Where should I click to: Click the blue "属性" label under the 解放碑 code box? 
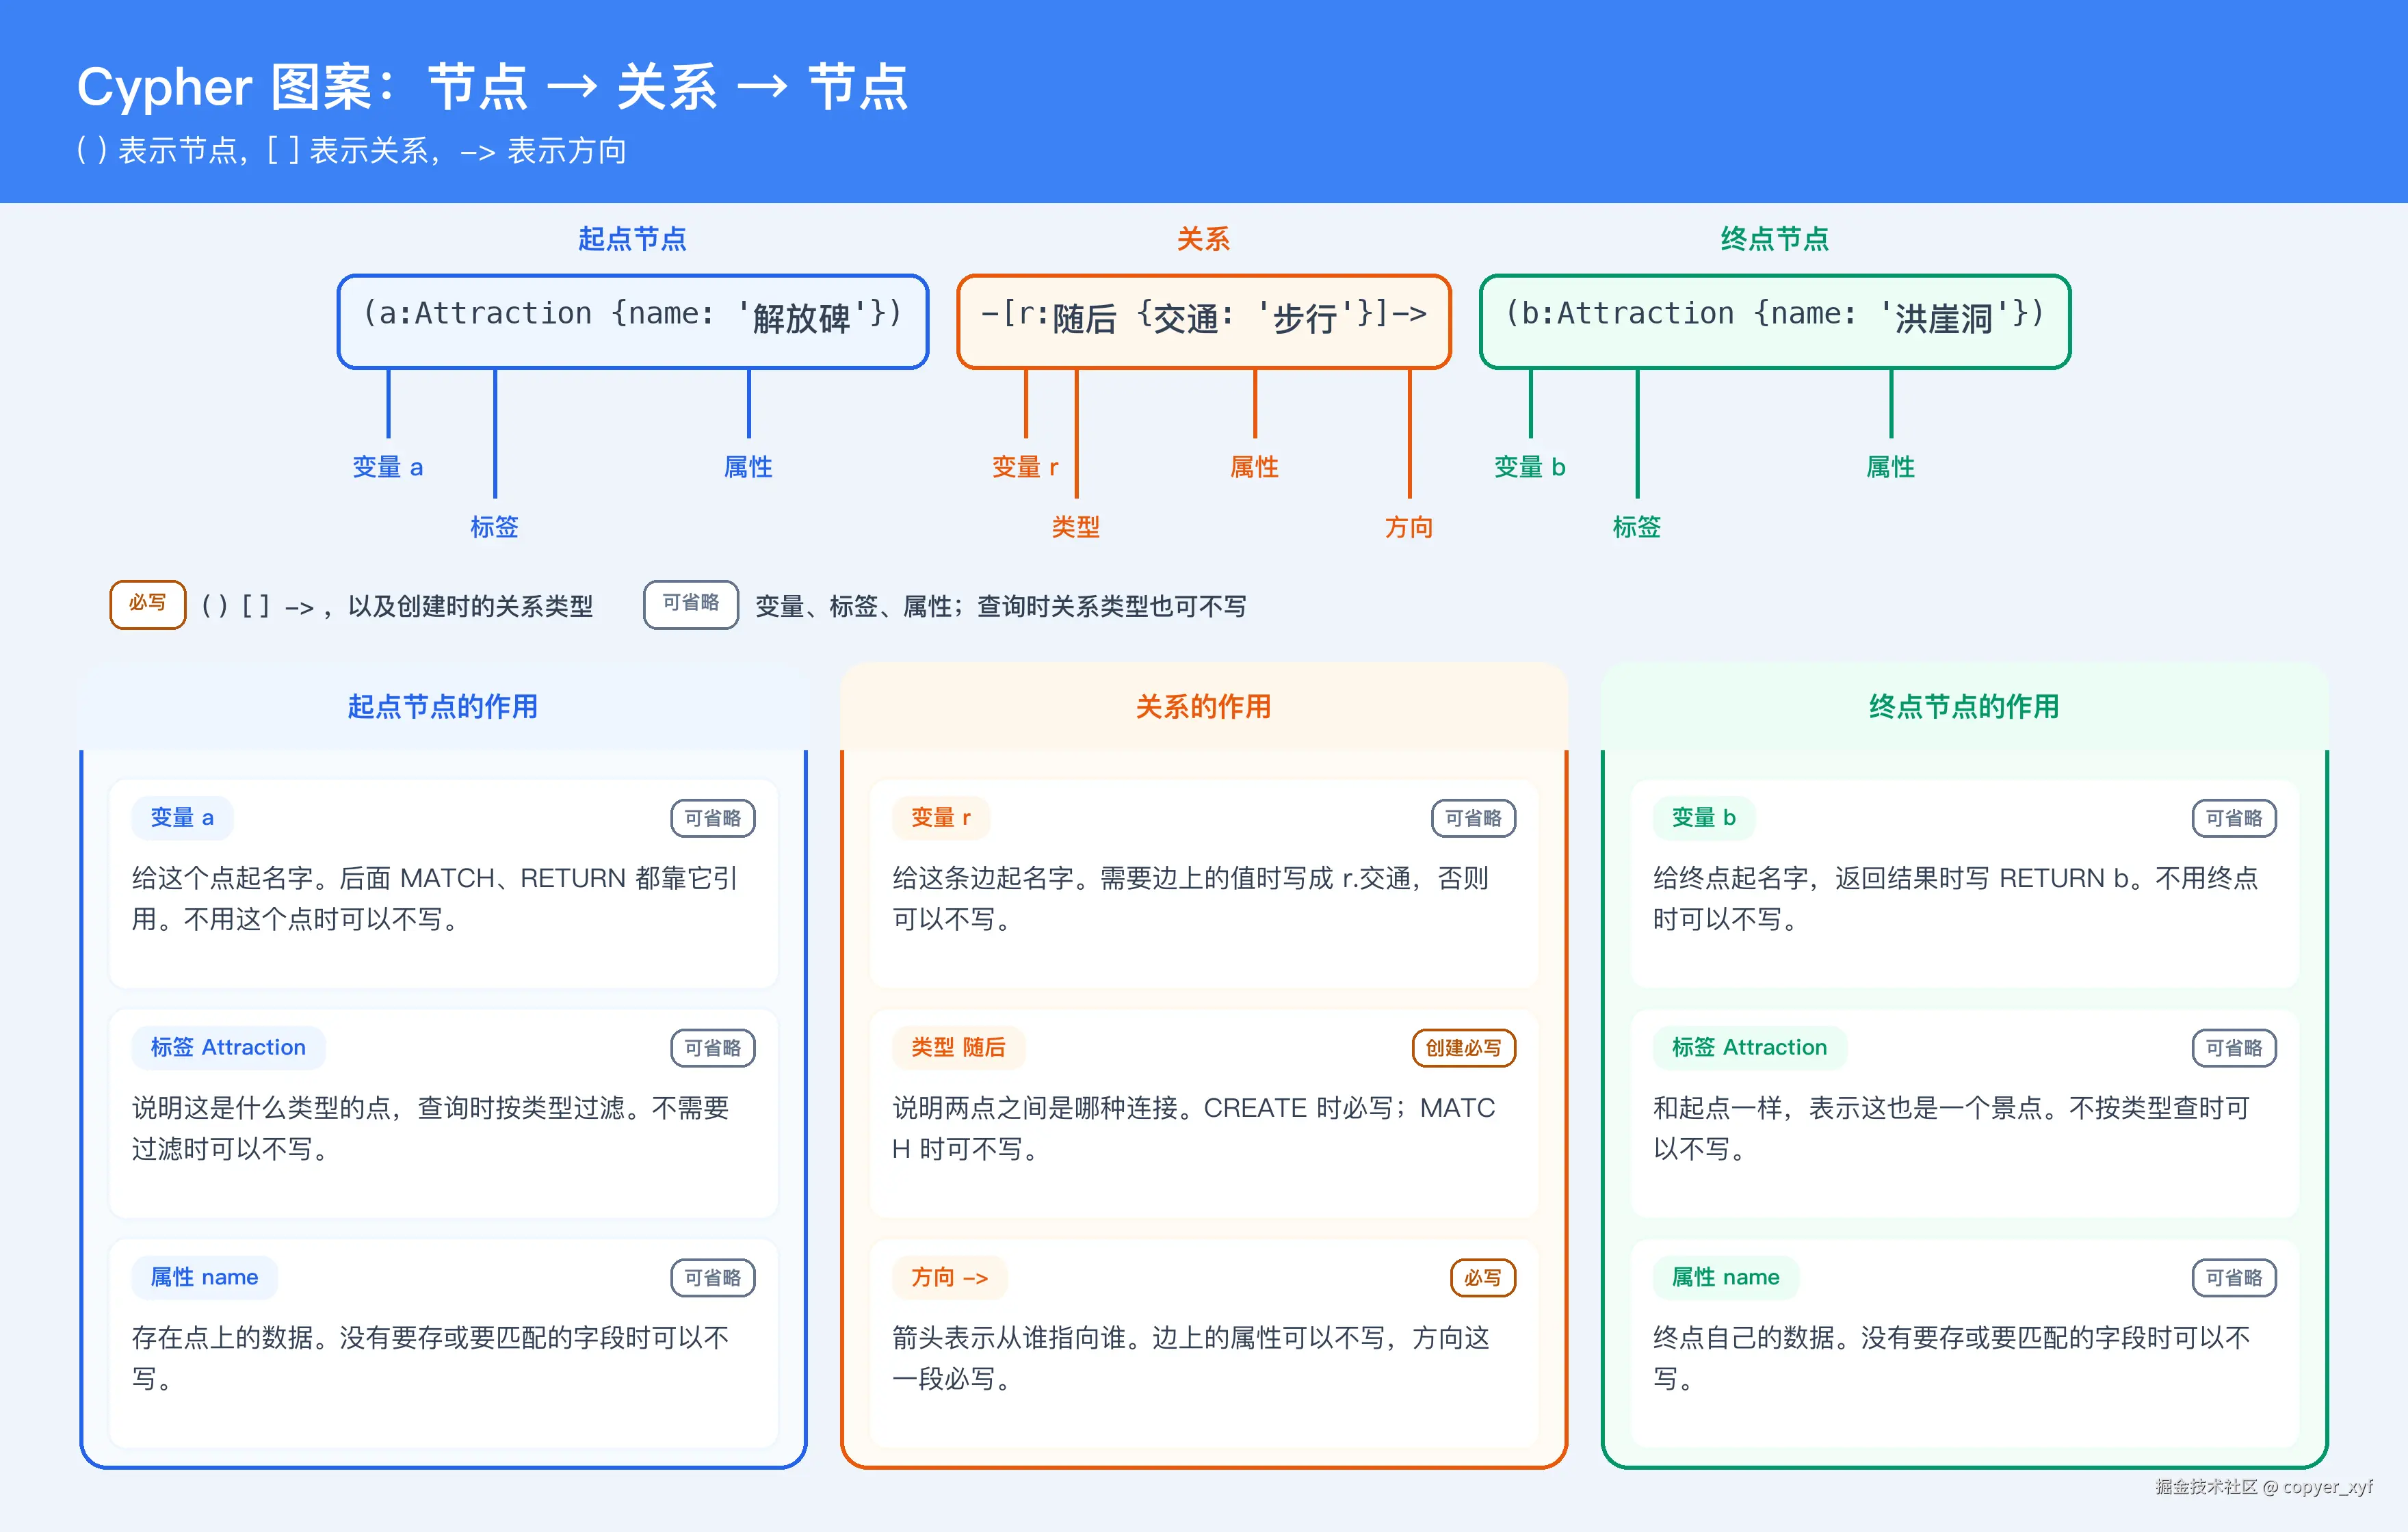[x=748, y=467]
